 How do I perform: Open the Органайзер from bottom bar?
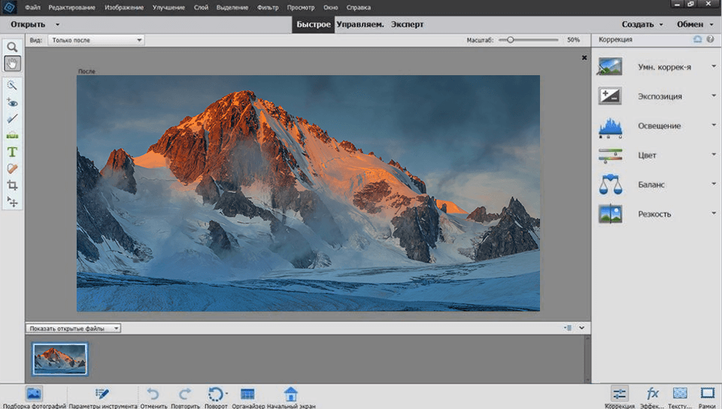pyautogui.click(x=247, y=394)
